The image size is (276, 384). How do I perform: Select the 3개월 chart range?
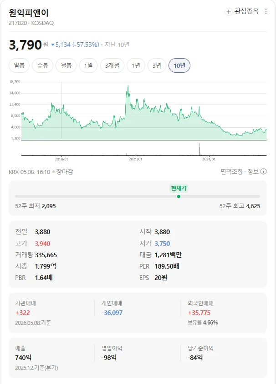coord(112,65)
